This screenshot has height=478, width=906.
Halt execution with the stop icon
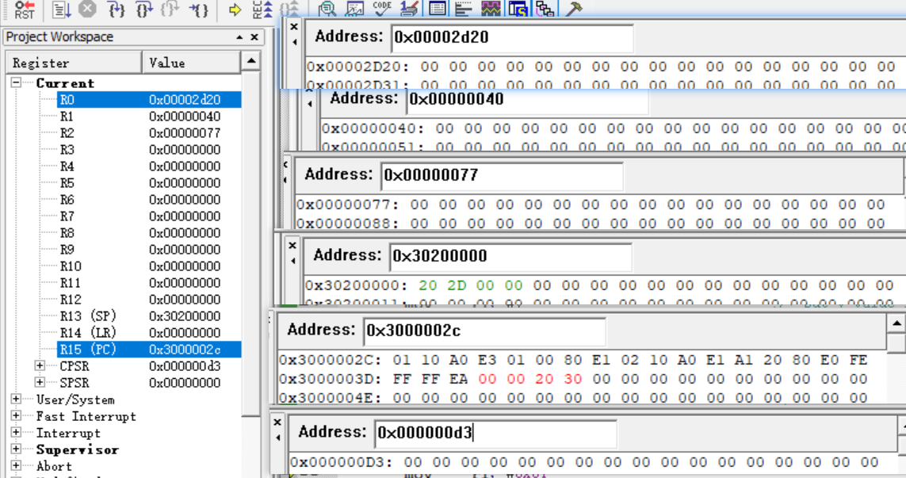pyautogui.click(x=87, y=9)
